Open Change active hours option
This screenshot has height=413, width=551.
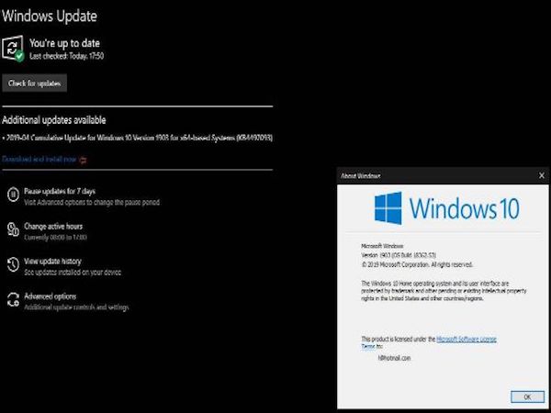point(53,227)
